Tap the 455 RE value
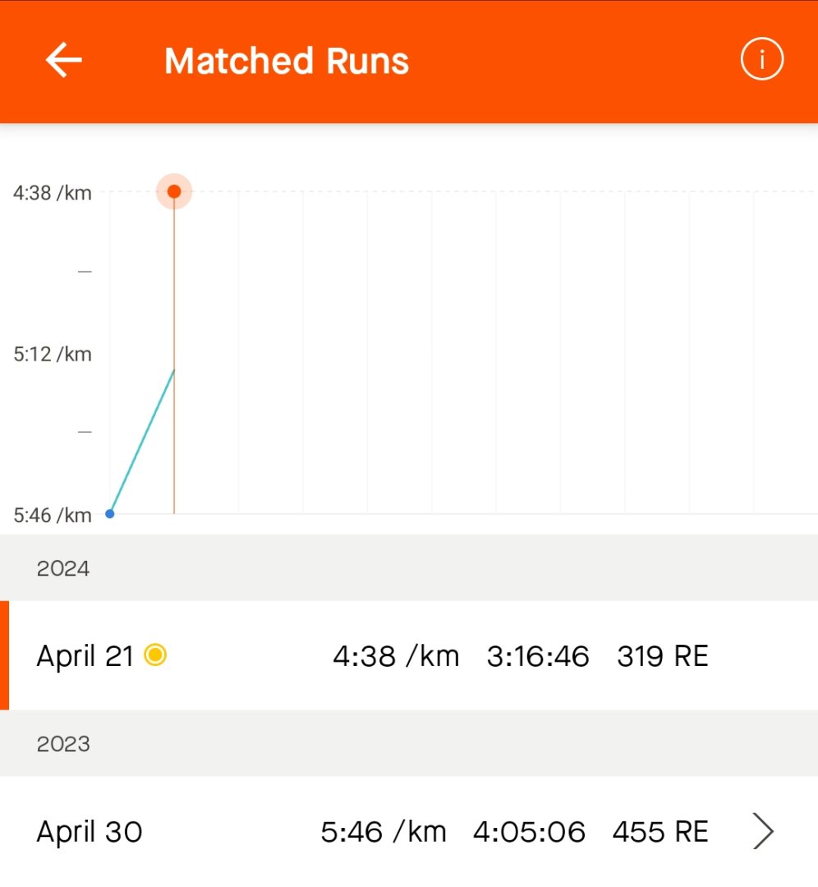Viewport: 818px width, 887px height. (x=660, y=832)
